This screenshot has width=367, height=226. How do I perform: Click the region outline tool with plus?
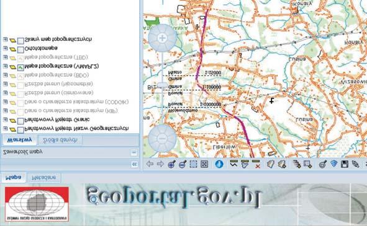tap(282, 164)
